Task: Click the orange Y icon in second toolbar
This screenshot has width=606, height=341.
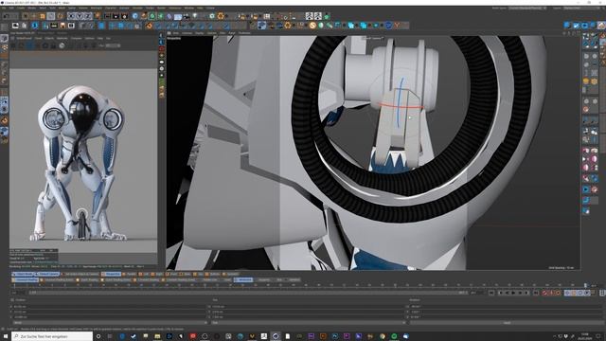Action: (x=397, y=26)
